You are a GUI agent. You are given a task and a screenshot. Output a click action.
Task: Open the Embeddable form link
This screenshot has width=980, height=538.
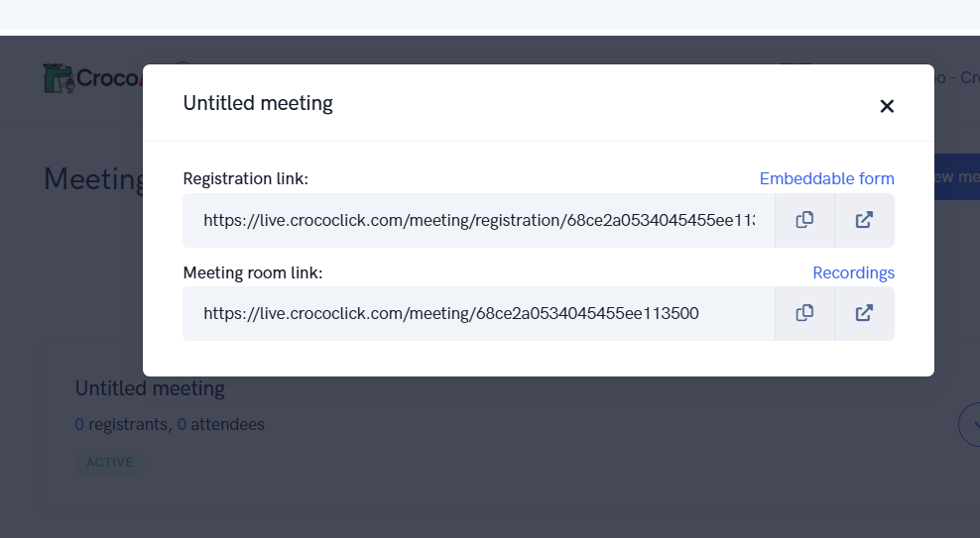click(826, 178)
